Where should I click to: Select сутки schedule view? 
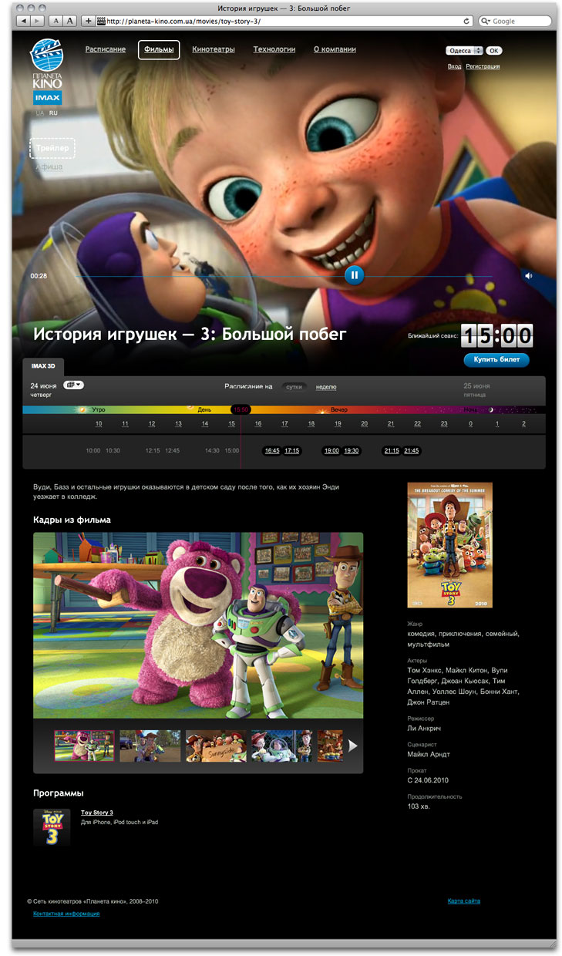click(294, 387)
